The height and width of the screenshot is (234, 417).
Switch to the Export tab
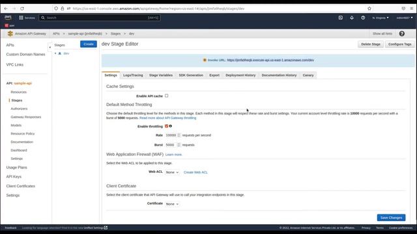(x=214, y=75)
